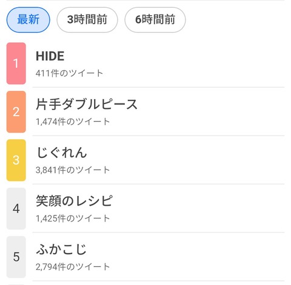Click the gray rank 4 badge
The height and width of the screenshot is (285, 291).
[x=16, y=209]
